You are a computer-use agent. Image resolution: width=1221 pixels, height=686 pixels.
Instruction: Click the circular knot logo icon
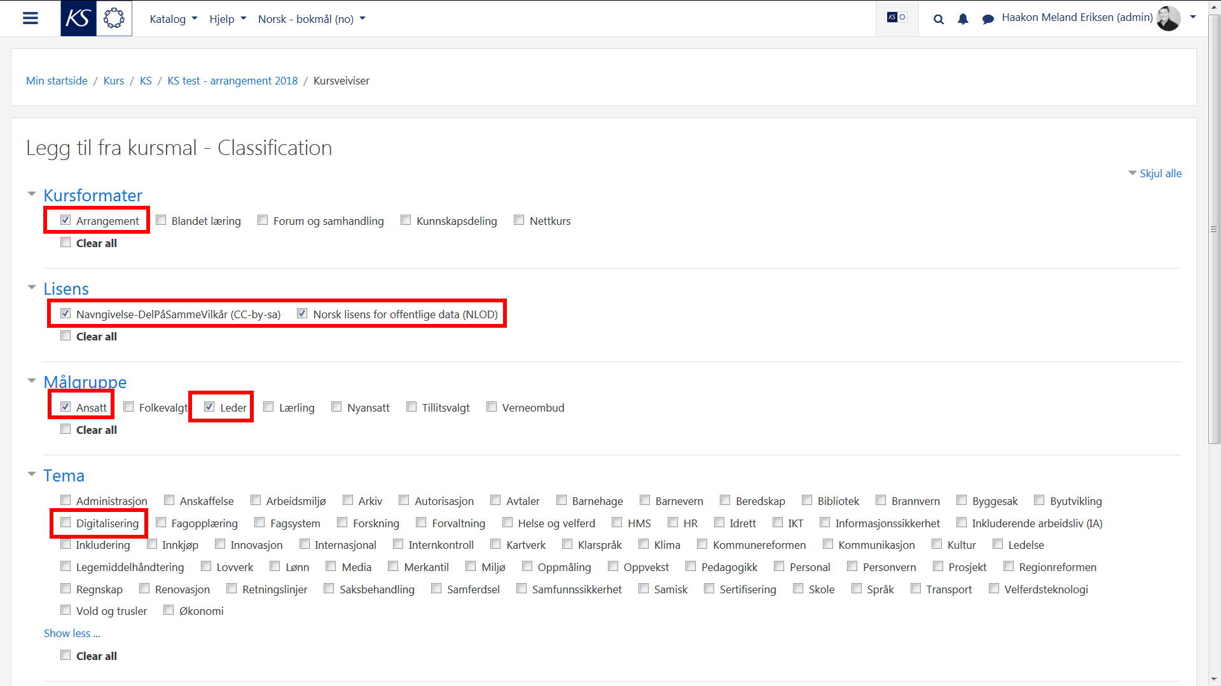pyautogui.click(x=114, y=18)
